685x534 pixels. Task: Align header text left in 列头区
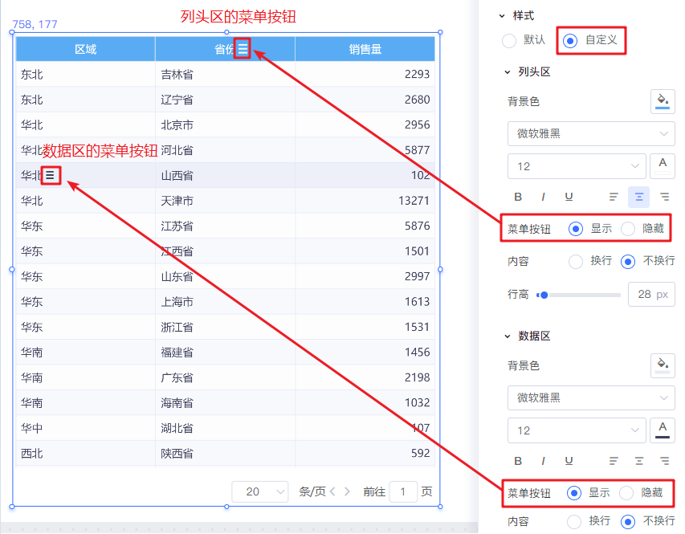pos(614,197)
